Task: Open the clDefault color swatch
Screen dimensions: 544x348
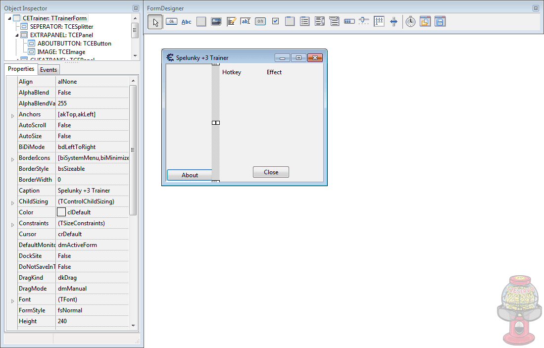Action: tap(61, 212)
